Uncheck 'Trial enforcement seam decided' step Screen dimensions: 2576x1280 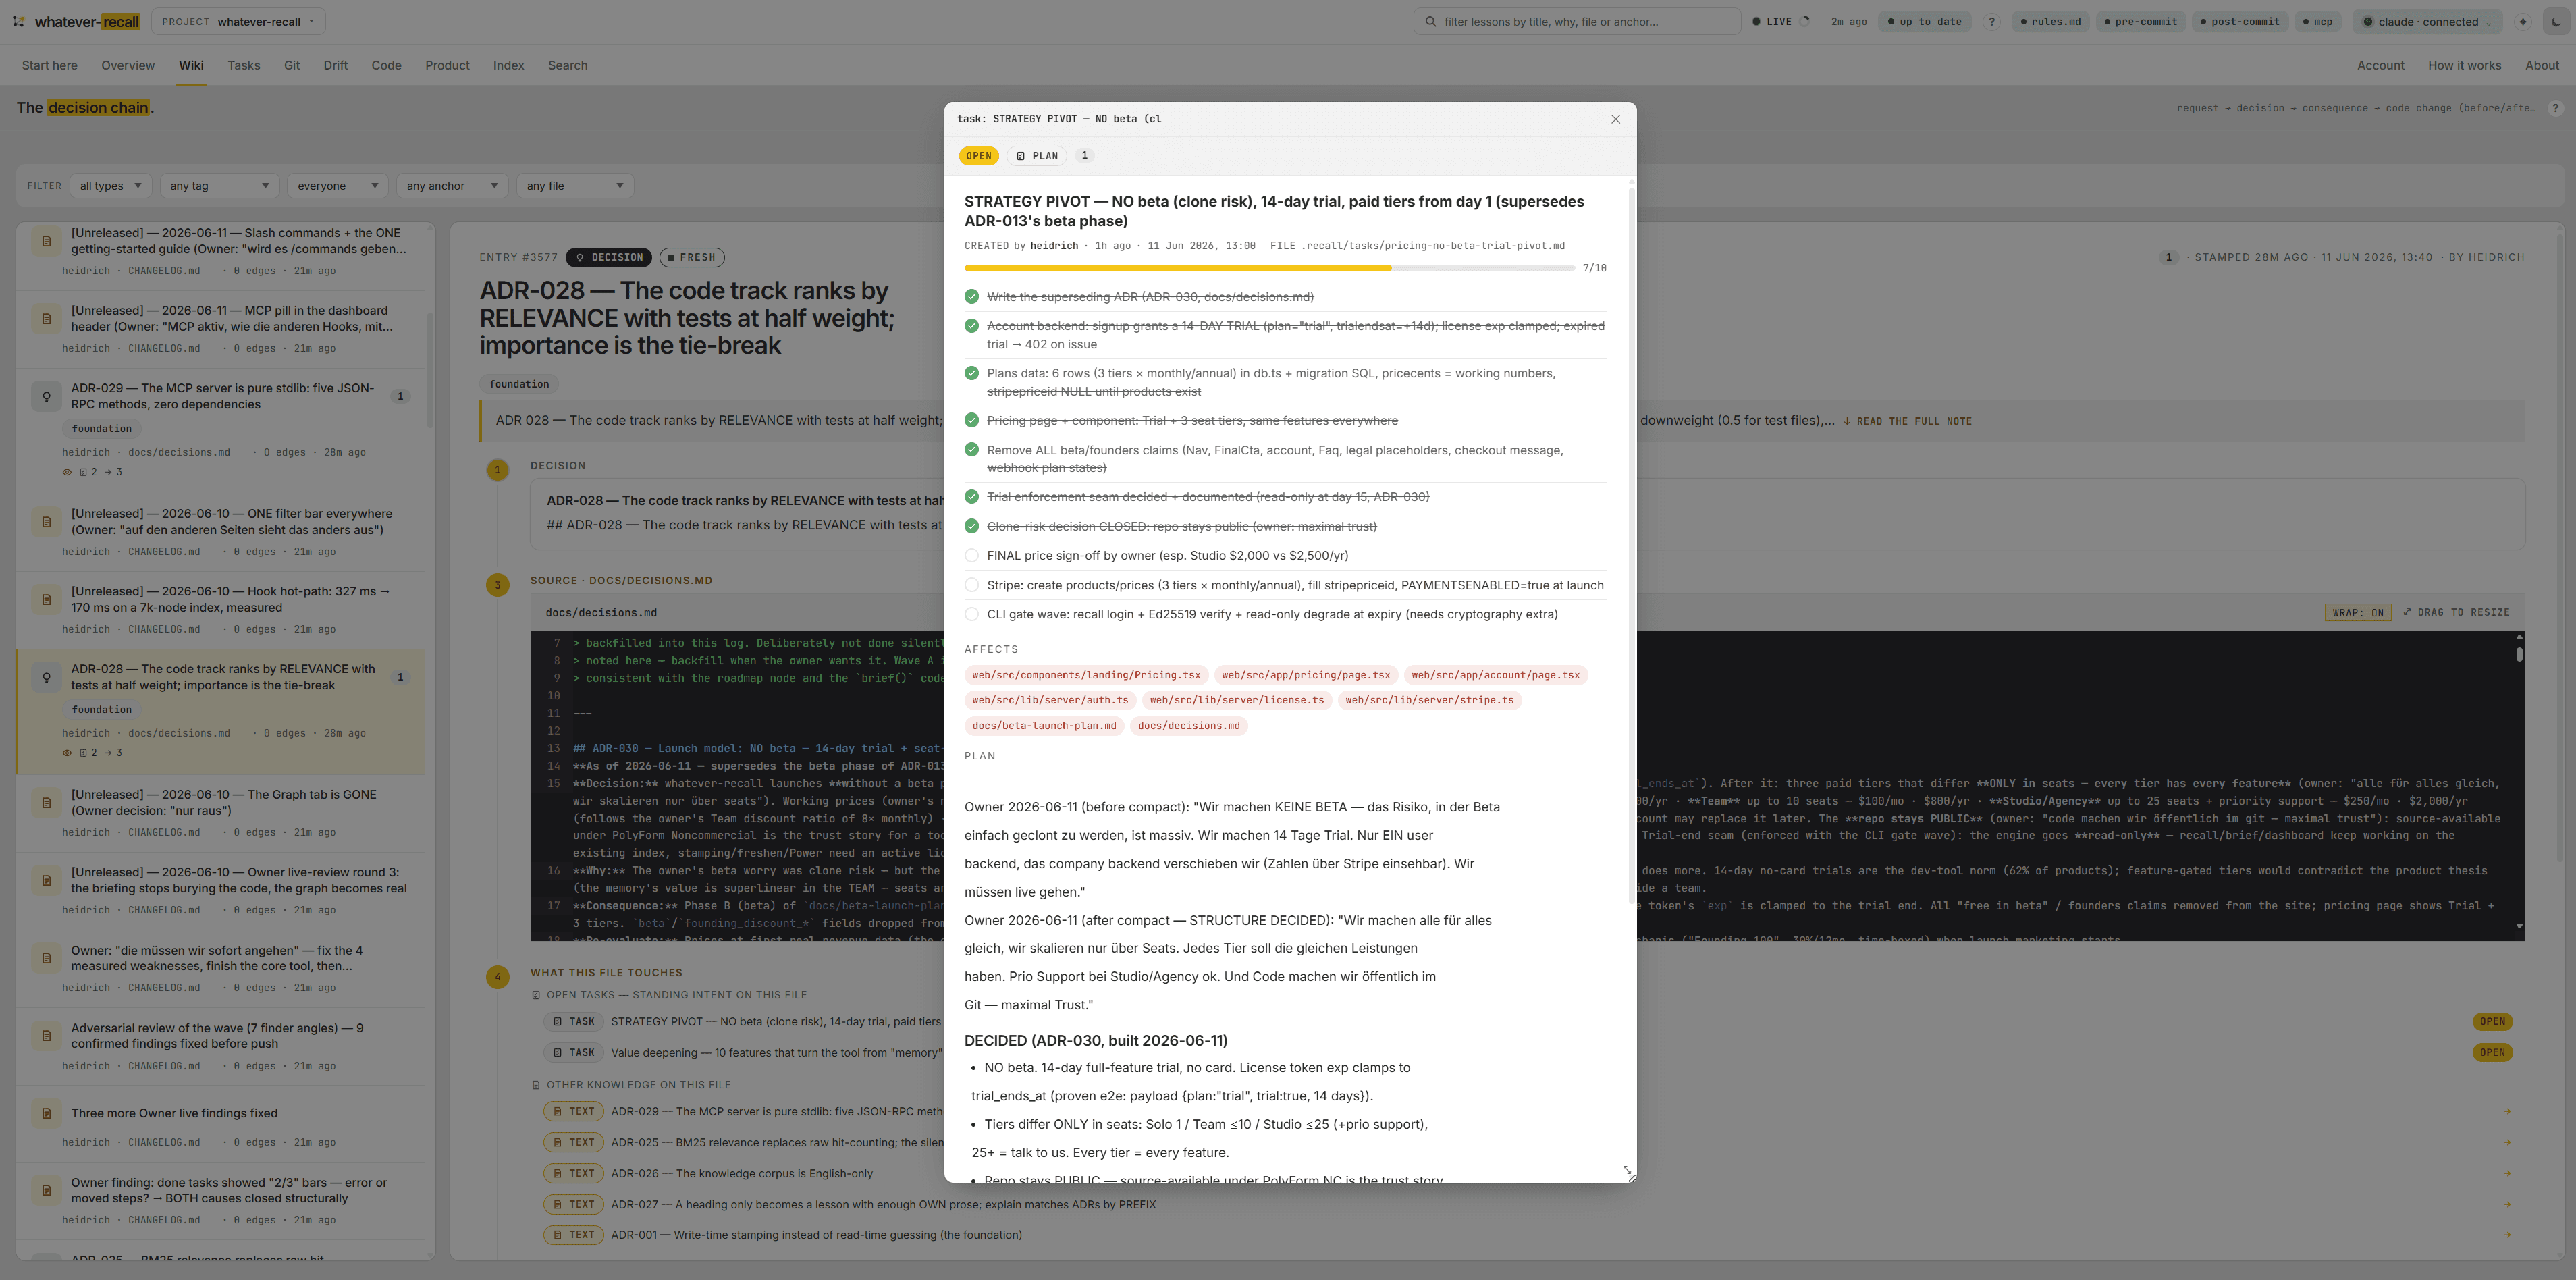971,496
